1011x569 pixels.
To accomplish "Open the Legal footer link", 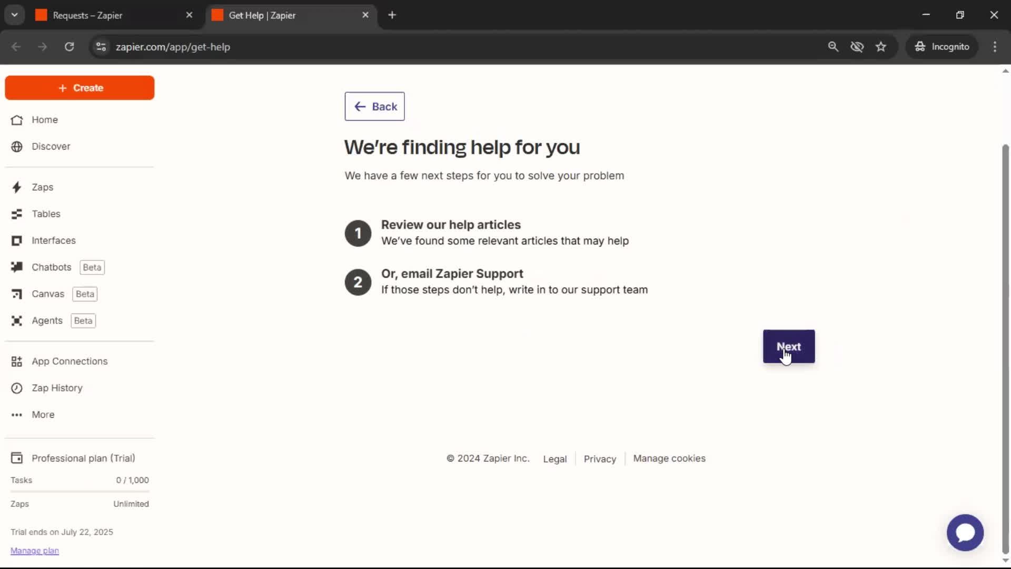I will 554,459.
